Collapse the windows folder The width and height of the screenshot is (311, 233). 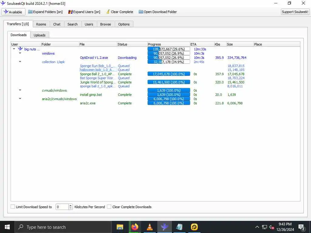click(20, 53)
